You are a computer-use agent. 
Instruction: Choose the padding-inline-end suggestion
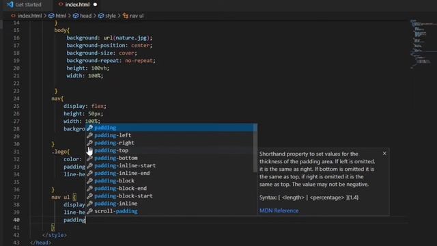click(x=171, y=173)
